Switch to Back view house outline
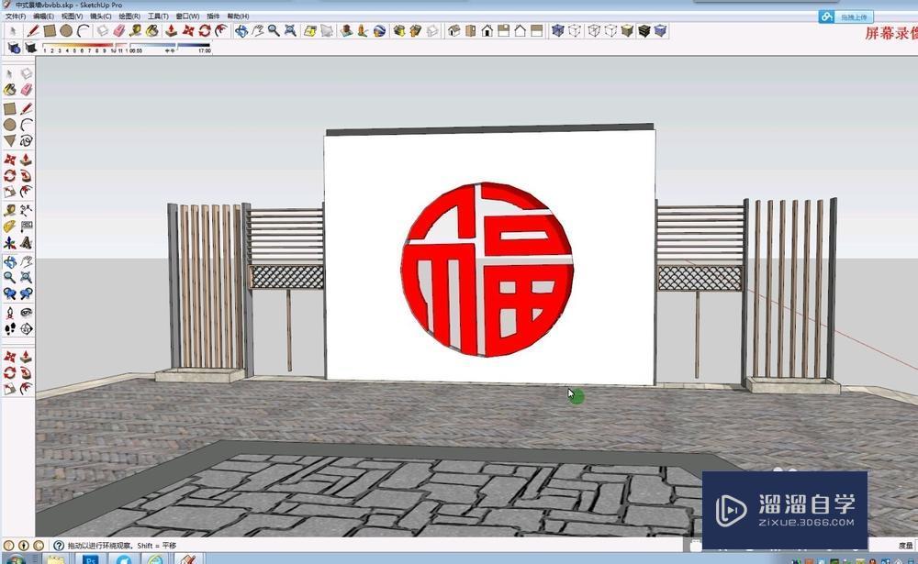The width and height of the screenshot is (918, 564). (520, 30)
